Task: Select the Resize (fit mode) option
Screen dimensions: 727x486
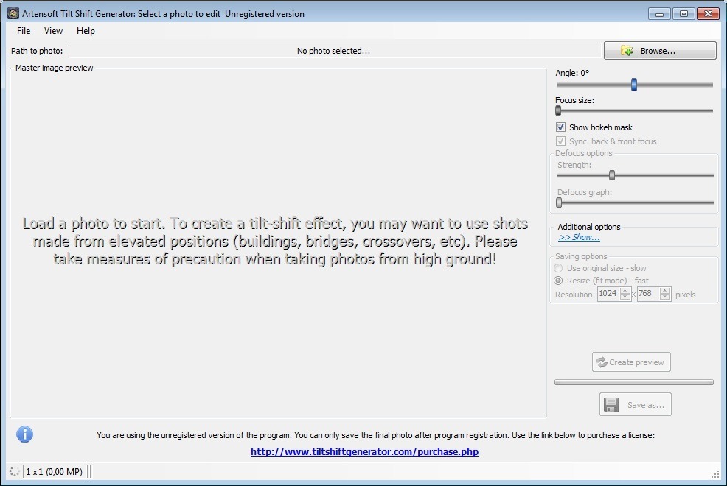Action: coord(558,280)
